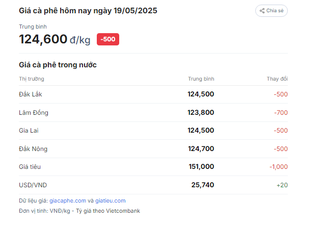This screenshot has width=324, height=225.
Task: Click the red -500 change badge
Action: (108, 39)
